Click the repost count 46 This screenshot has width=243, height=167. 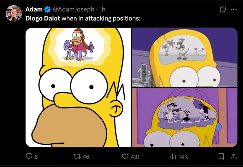tap(85, 157)
